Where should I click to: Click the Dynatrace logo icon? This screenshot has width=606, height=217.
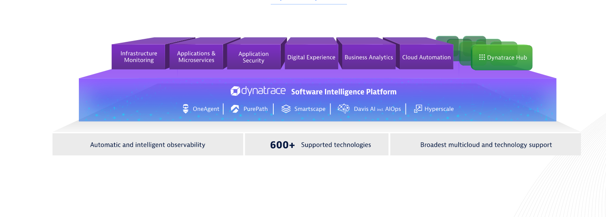point(235,91)
